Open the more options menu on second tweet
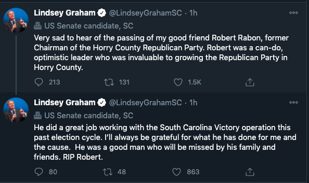The image size is (309, 183). 293,102
